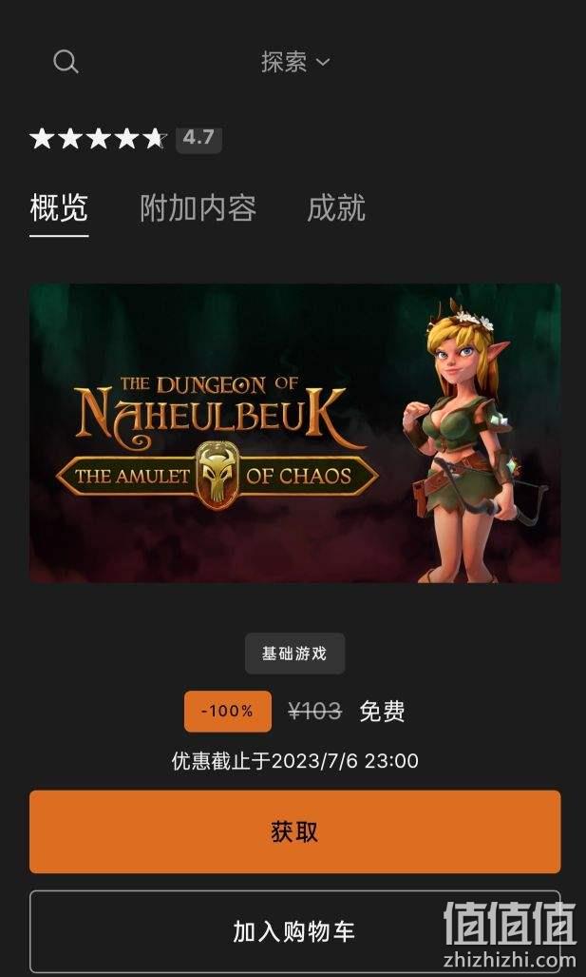
Task: Tap the 优惠截止于2023/7/6 deadline text
Action: 294,761
